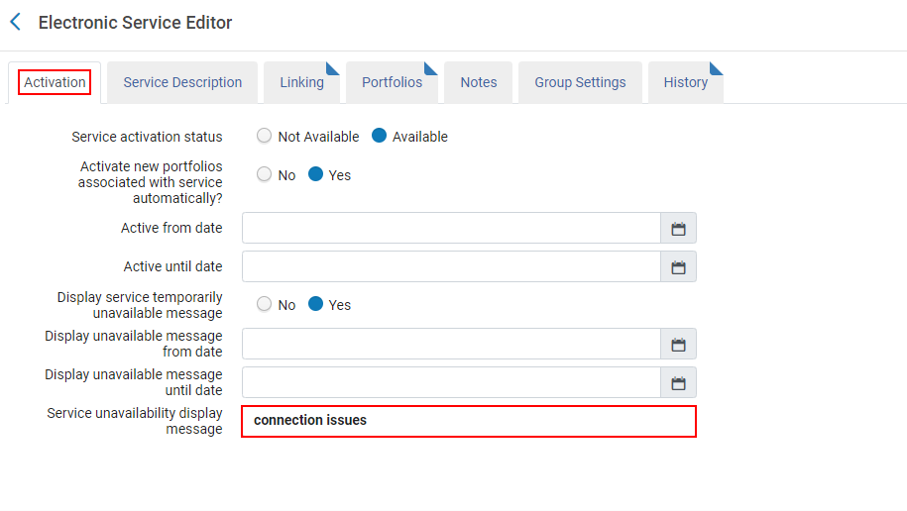The height and width of the screenshot is (511, 907).
Task: Select Not Available service activation status
Action: click(x=265, y=137)
